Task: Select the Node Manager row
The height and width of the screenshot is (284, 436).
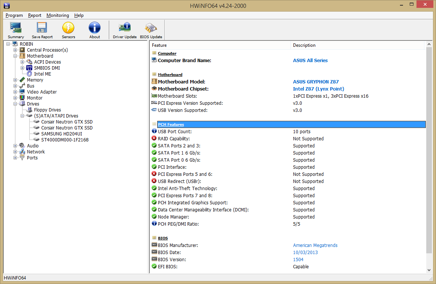Action: (x=288, y=217)
